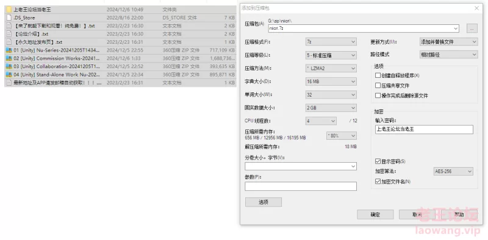
Task: Click the 输入密码 password field
Action: [x=424, y=129]
